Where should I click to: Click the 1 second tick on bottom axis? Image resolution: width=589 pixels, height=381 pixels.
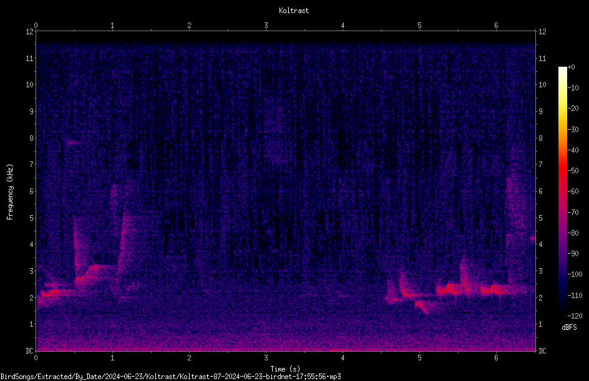click(112, 358)
